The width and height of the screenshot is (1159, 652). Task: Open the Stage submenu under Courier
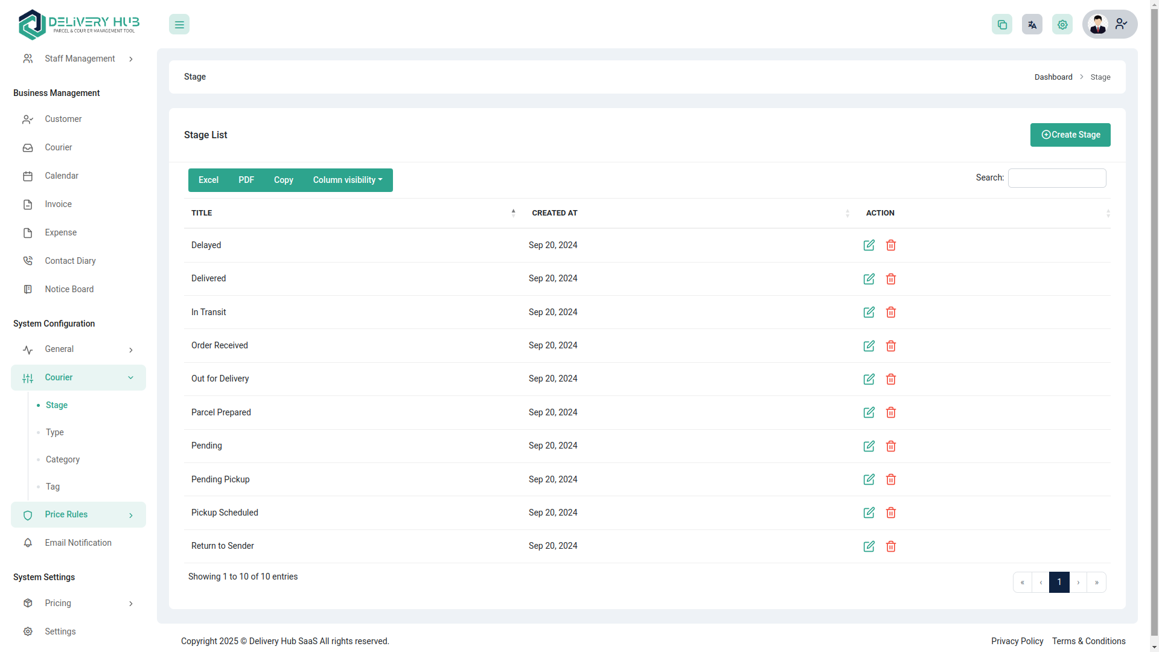coord(57,405)
